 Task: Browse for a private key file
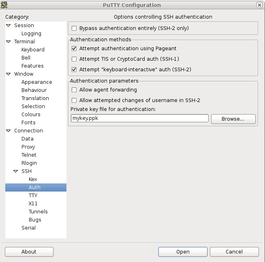(x=233, y=119)
